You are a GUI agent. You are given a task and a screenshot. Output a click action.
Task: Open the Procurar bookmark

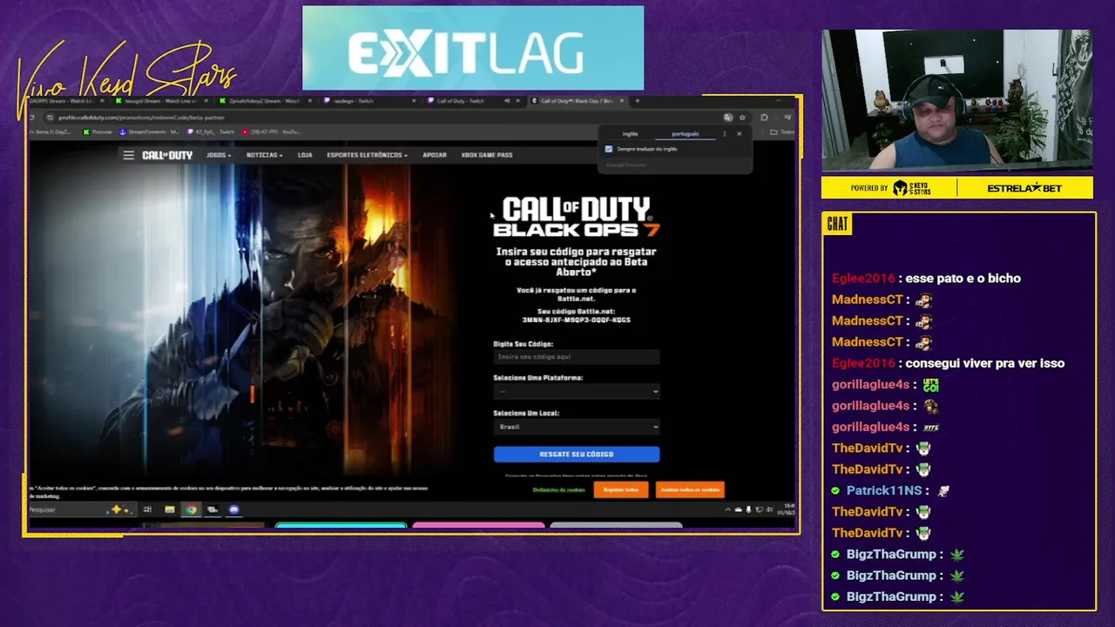click(98, 132)
